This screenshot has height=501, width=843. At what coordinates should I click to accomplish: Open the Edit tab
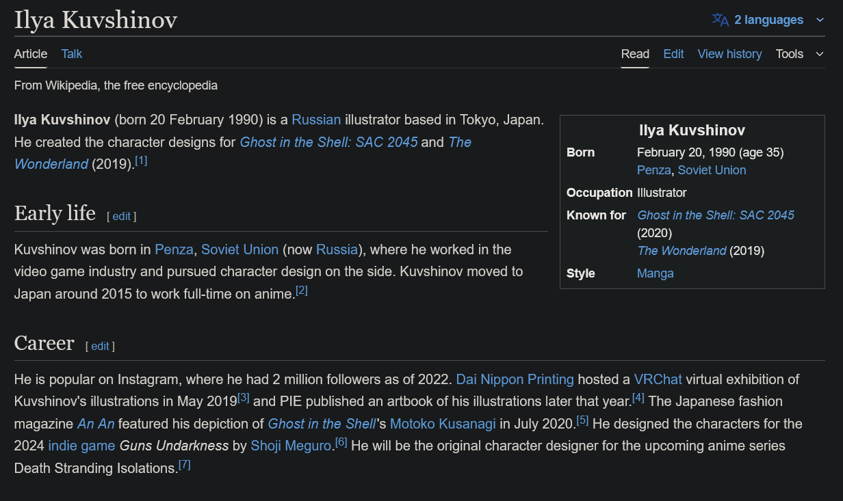pyautogui.click(x=673, y=54)
